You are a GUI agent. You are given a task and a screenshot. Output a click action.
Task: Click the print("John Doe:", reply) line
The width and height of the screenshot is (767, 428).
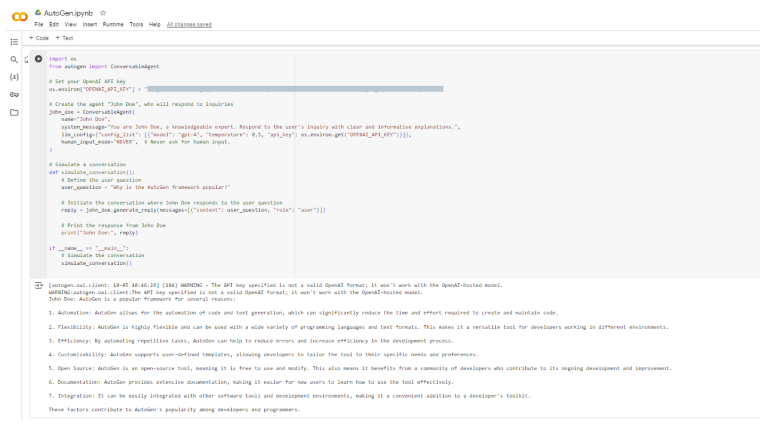tap(100, 233)
